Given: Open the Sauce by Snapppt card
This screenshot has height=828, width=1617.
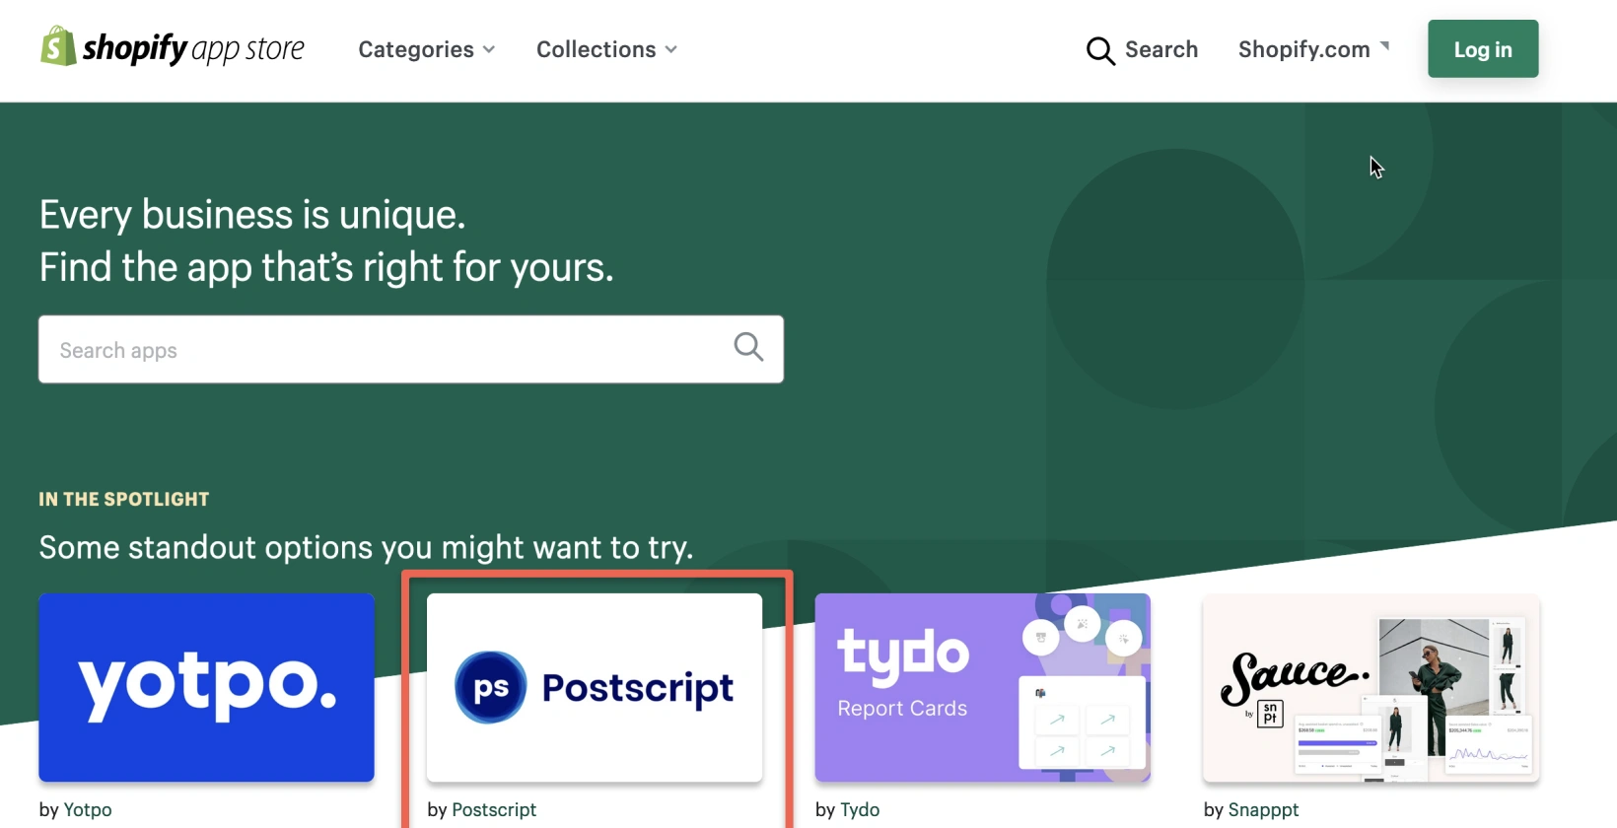Looking at the screenshot, I should pos(1371,687).
